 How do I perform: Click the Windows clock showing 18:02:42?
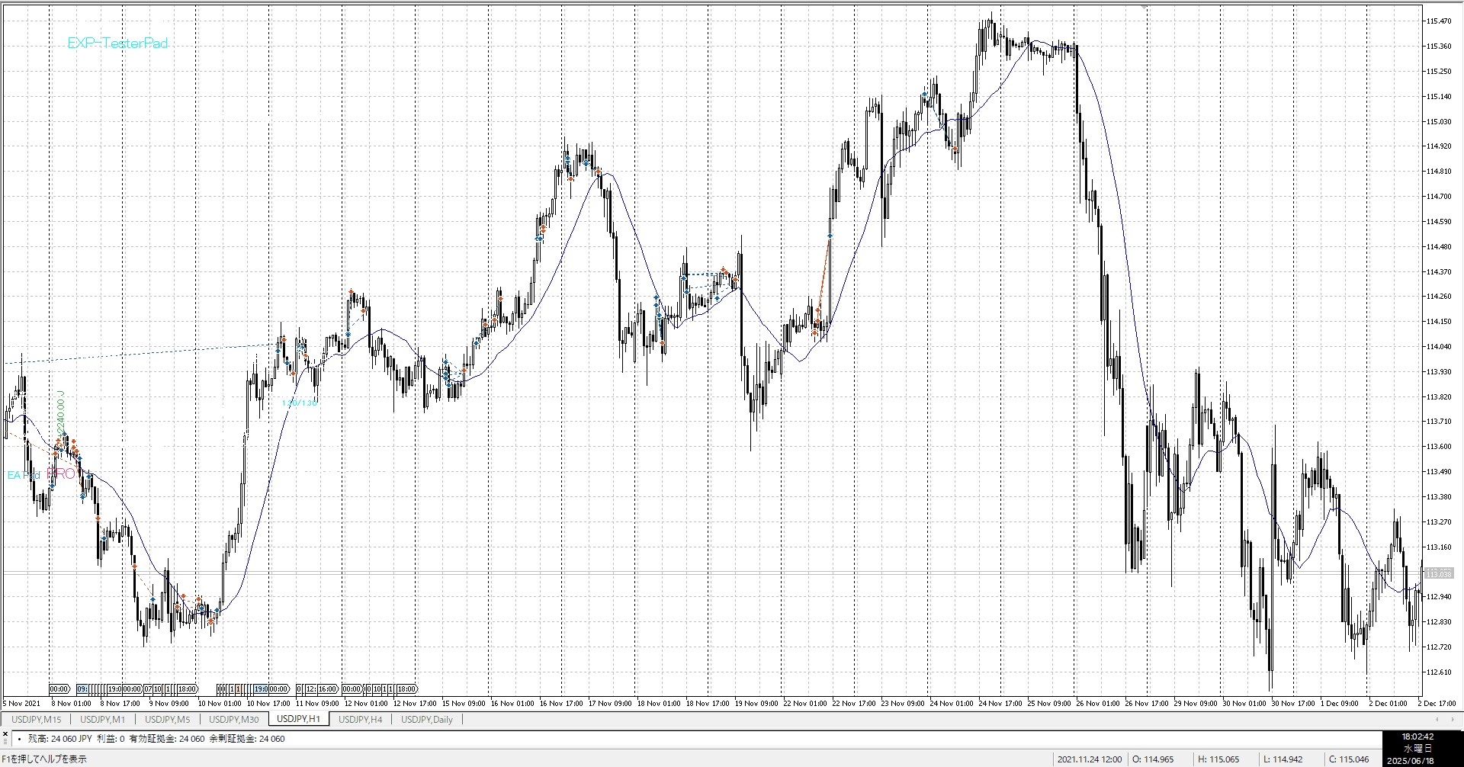(x=1417, y=737)
